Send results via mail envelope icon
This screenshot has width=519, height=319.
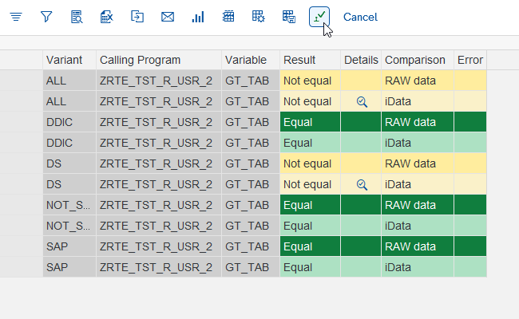tap(168, 17)
